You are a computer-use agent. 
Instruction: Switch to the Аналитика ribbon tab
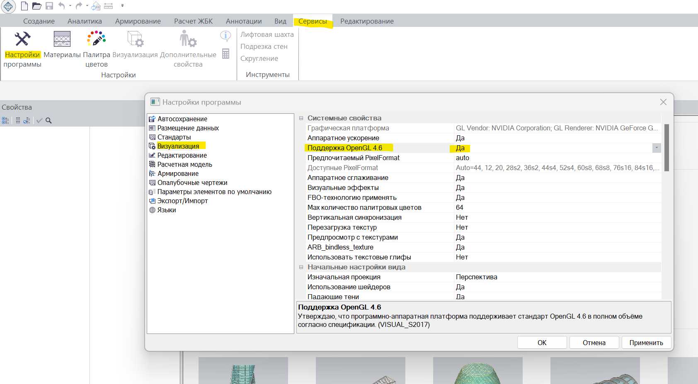[x=85, y=21]
